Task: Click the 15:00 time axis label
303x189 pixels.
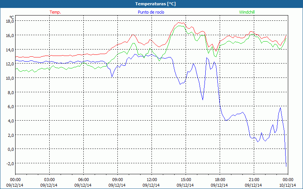Action: (186, 180)
